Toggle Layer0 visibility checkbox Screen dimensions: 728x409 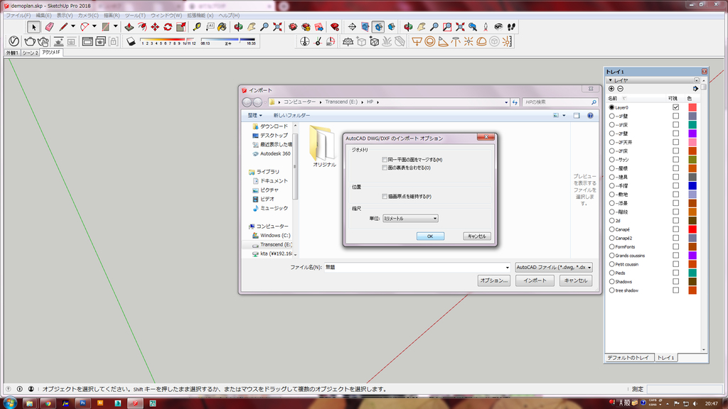click(x=675, y=107)
